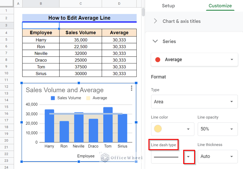Open the Average series selector dropdown
This screenshot has height=169, width=243.
pyautogui.click(x=194, y=60)
